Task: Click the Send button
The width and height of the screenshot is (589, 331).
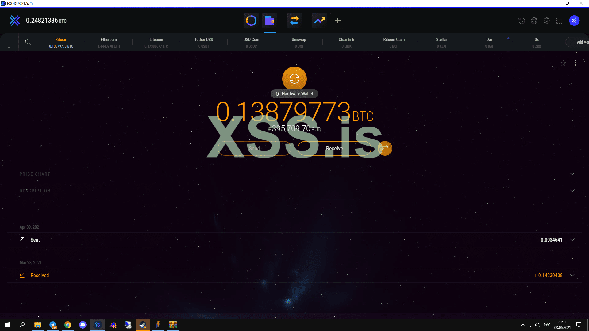Action: pyautogui.click(x=254, y=148)
